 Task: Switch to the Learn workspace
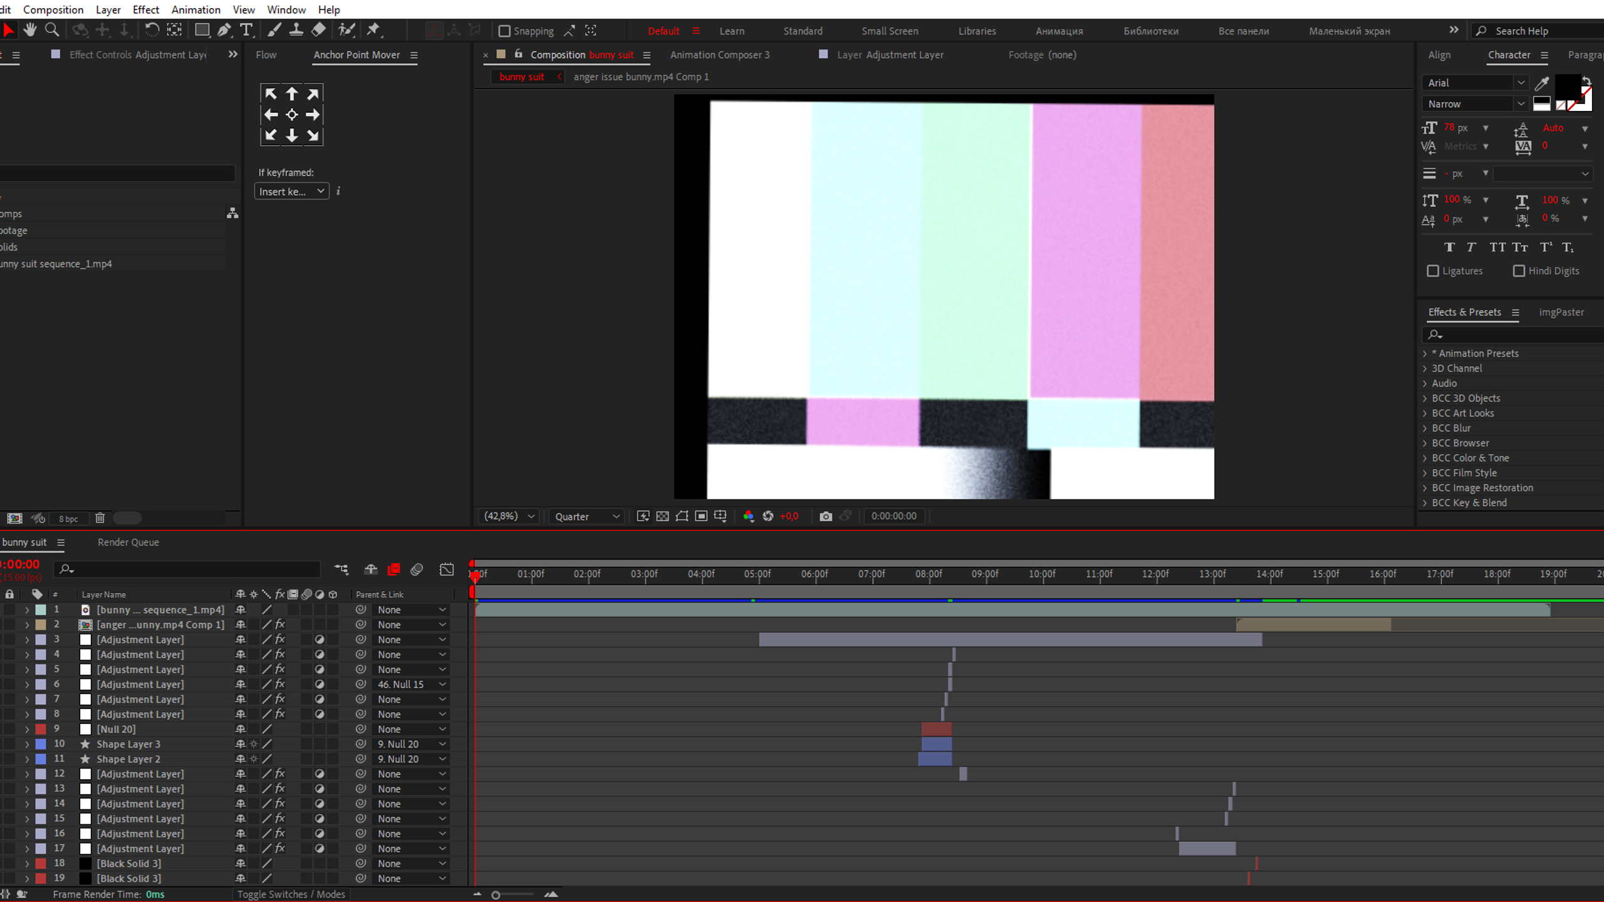click(732, 31)
